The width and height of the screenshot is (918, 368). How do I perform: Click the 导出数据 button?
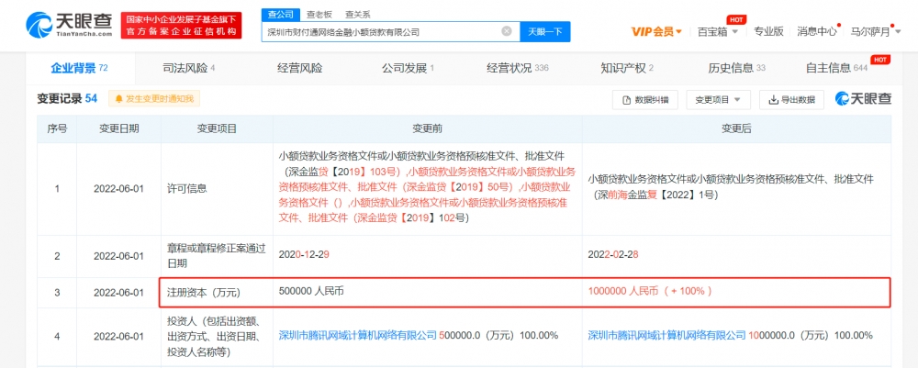791,99
